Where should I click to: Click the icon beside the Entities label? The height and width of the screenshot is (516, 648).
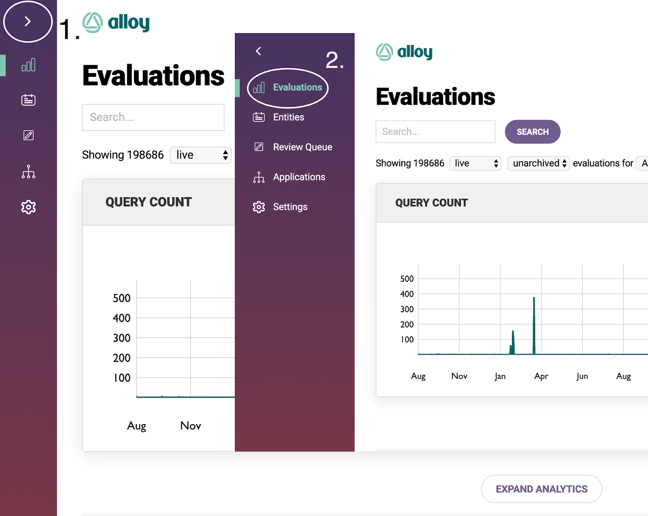pyautogui.click(x=259, y=117)
